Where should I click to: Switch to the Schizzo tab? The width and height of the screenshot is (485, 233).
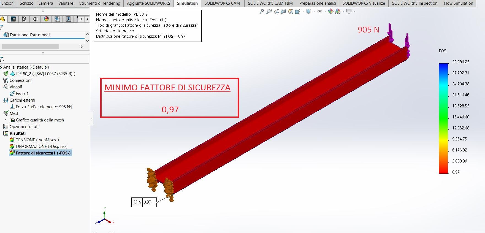point(27,3)
